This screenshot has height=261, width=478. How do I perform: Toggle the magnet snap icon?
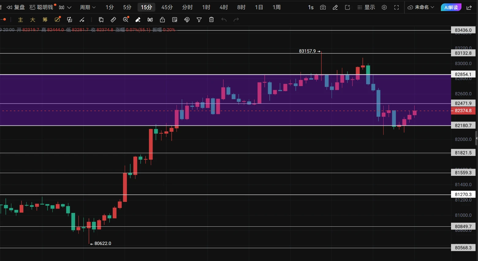[187, 20]
